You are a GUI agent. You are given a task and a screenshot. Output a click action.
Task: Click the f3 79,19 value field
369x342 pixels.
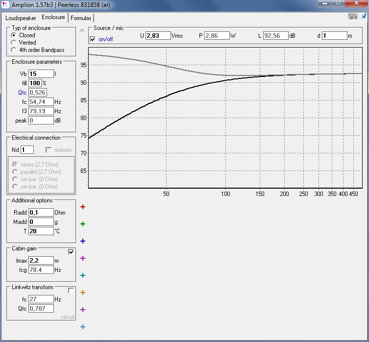coord(41,111)
